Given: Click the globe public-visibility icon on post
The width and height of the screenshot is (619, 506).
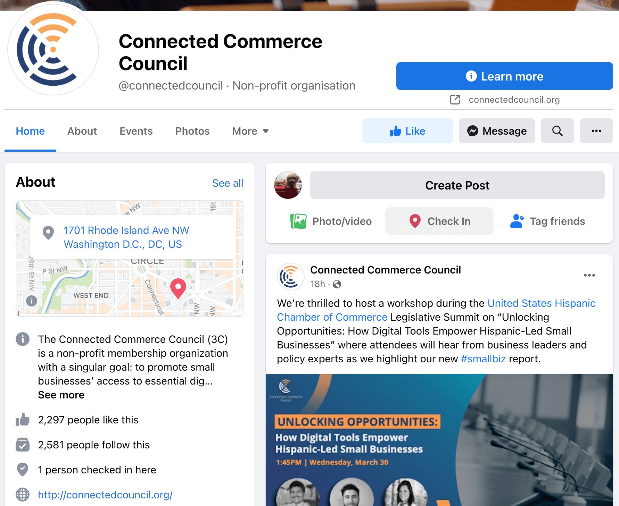Looking at the screenshot, I should coord(337,284).
